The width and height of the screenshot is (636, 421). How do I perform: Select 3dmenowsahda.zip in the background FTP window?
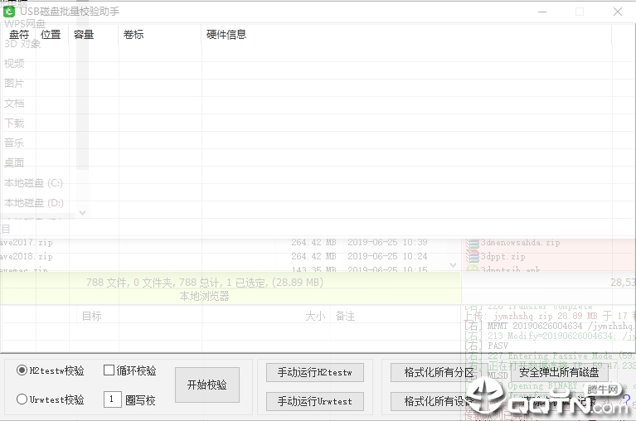coord(520,243)
